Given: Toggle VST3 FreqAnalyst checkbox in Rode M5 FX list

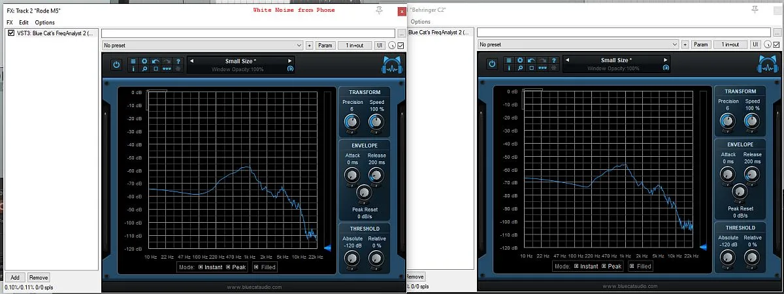Looking at the screenshot, I should [10, 33].
